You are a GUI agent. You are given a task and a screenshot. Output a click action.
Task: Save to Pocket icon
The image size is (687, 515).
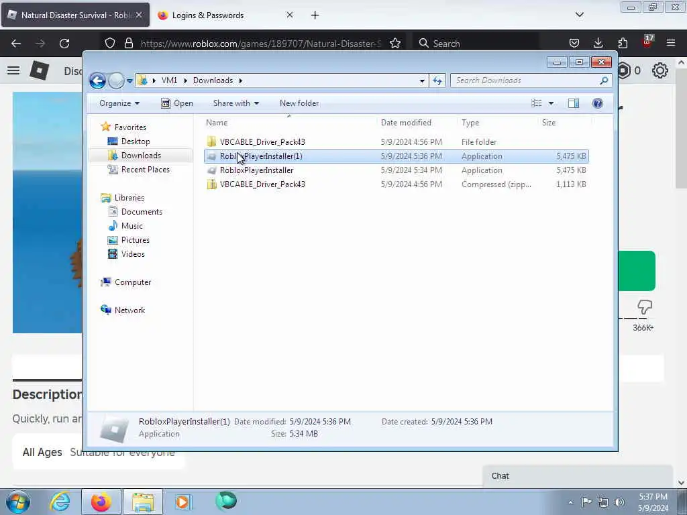[574, 43]
